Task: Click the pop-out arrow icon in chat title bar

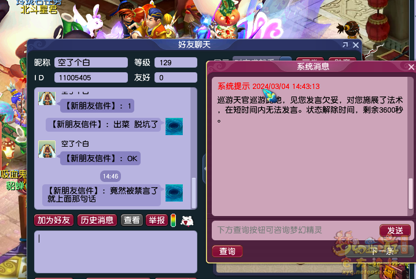Action: 345,45
